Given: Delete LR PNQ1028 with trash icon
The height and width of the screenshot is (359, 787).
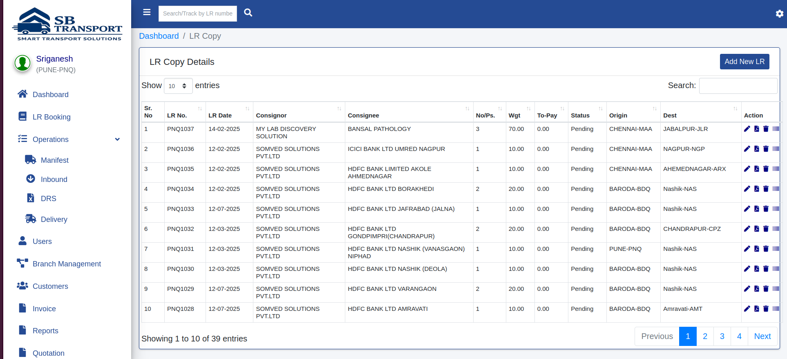Looking at the screenshot, I should (766, 309).
